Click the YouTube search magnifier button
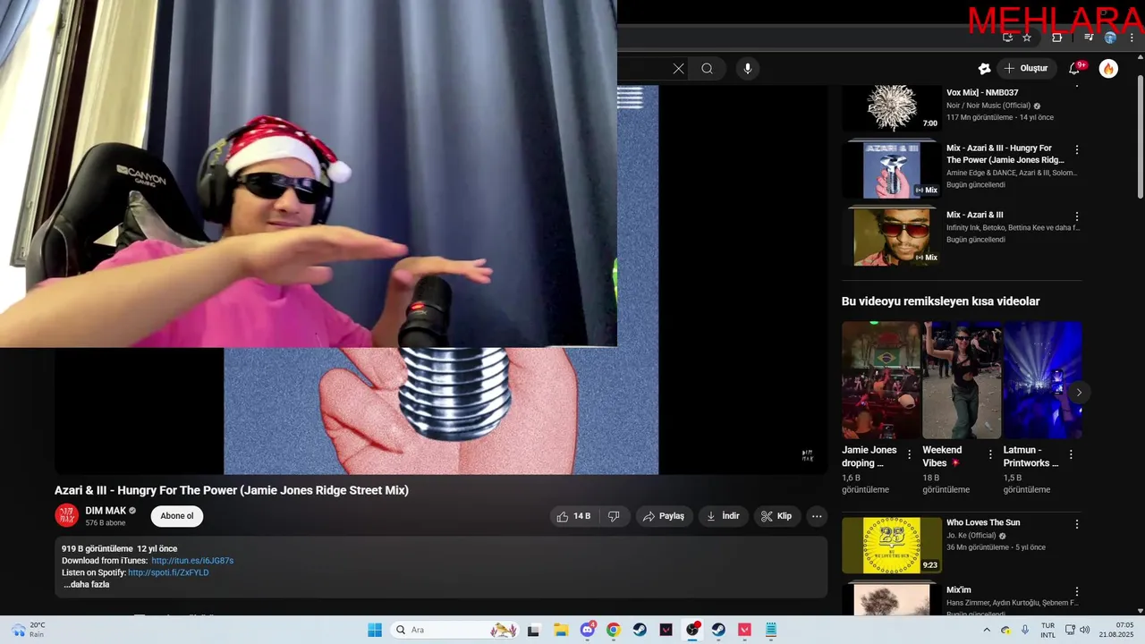 point(707,69)
